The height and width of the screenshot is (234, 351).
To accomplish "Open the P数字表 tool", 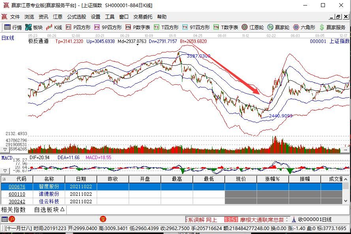I will 138,27.
